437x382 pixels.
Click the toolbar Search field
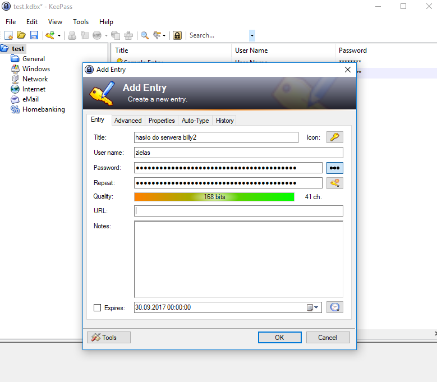[219, 35]
